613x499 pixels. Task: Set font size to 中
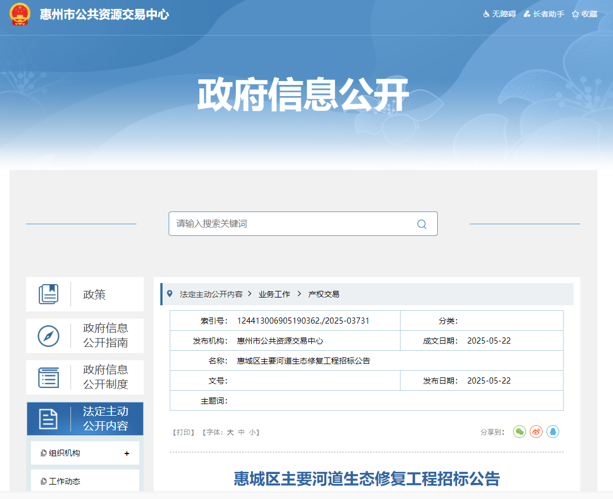[241, 432]
